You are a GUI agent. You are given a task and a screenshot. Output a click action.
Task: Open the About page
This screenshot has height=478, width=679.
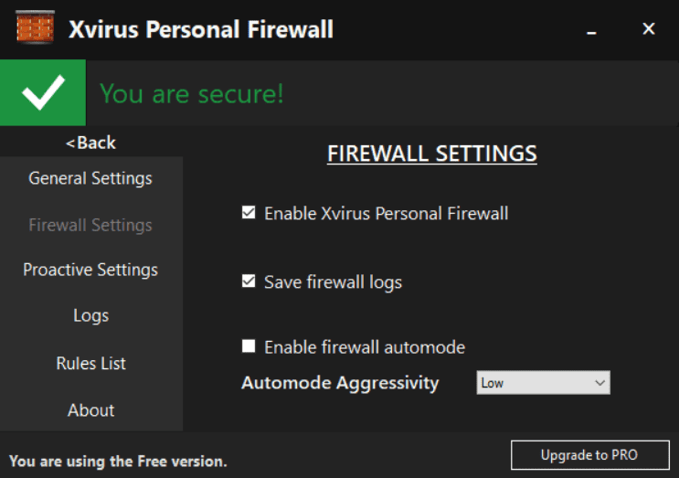pyautogui.click(x=90, y=410)
